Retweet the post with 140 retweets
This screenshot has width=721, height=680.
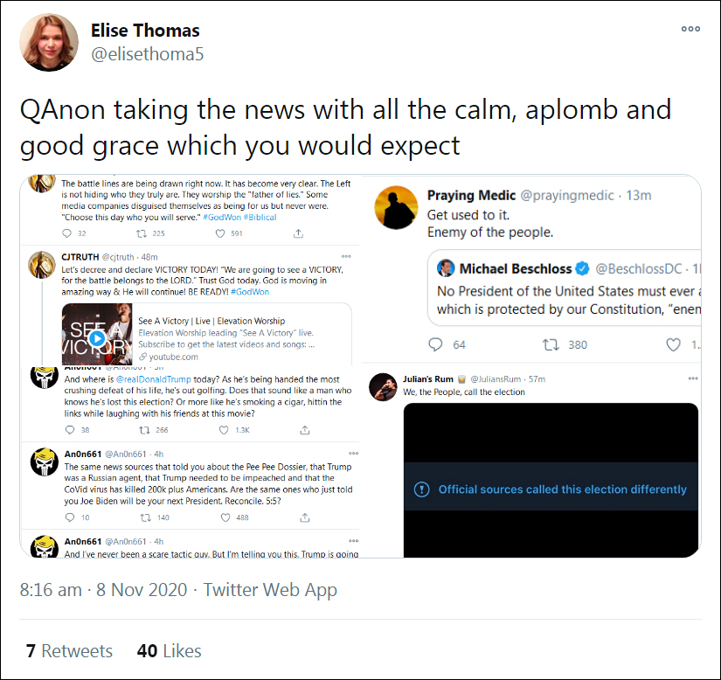(x=145, y=517)
